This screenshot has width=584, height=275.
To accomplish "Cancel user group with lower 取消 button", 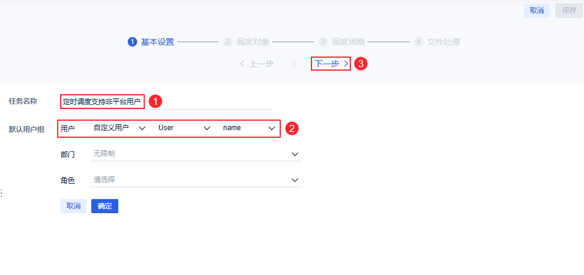I will 74,206.
